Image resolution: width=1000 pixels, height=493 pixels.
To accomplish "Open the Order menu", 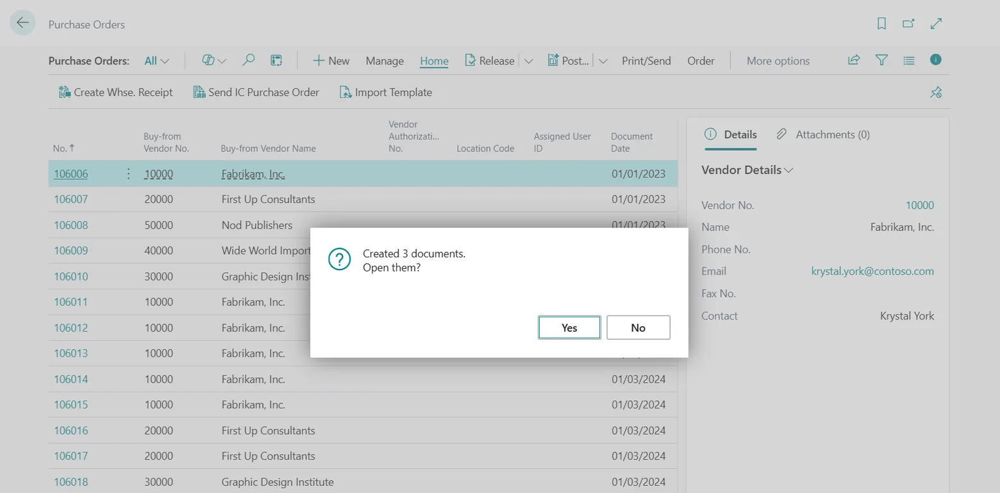I will point(701,61).
